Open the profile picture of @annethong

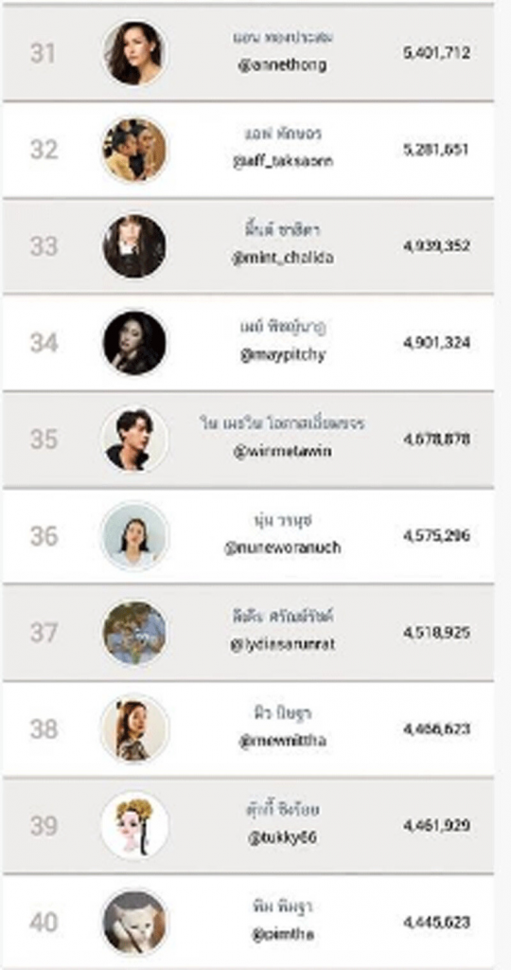134,53
